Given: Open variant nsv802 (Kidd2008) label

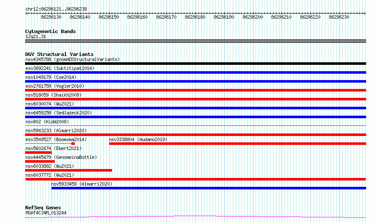Looking at the screenshot, I should point(47,122).
